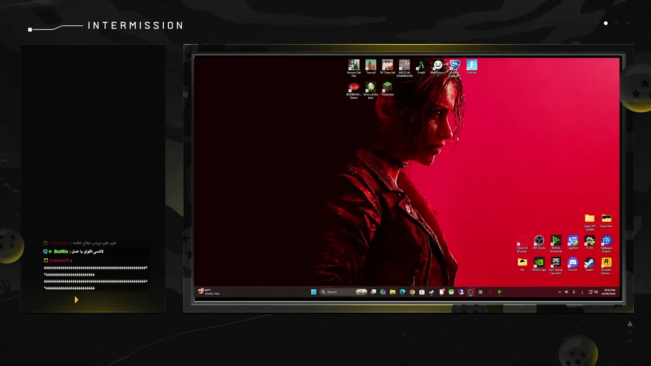Image resolution: width=651 pixels, height=366 pixels.
Task: Launch the Turmoil game shortcut
Action: [x=371, y=67]
